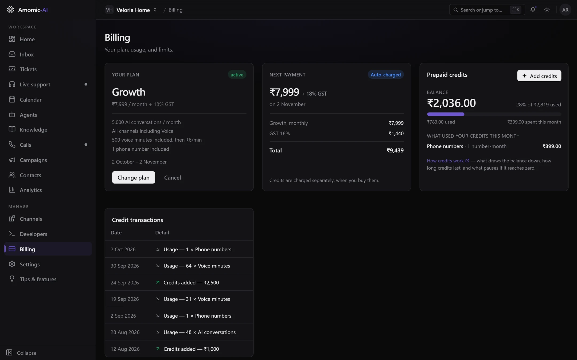Select the Credits added — ₹2,500 row
577x360 pixels.
[179, 283]
